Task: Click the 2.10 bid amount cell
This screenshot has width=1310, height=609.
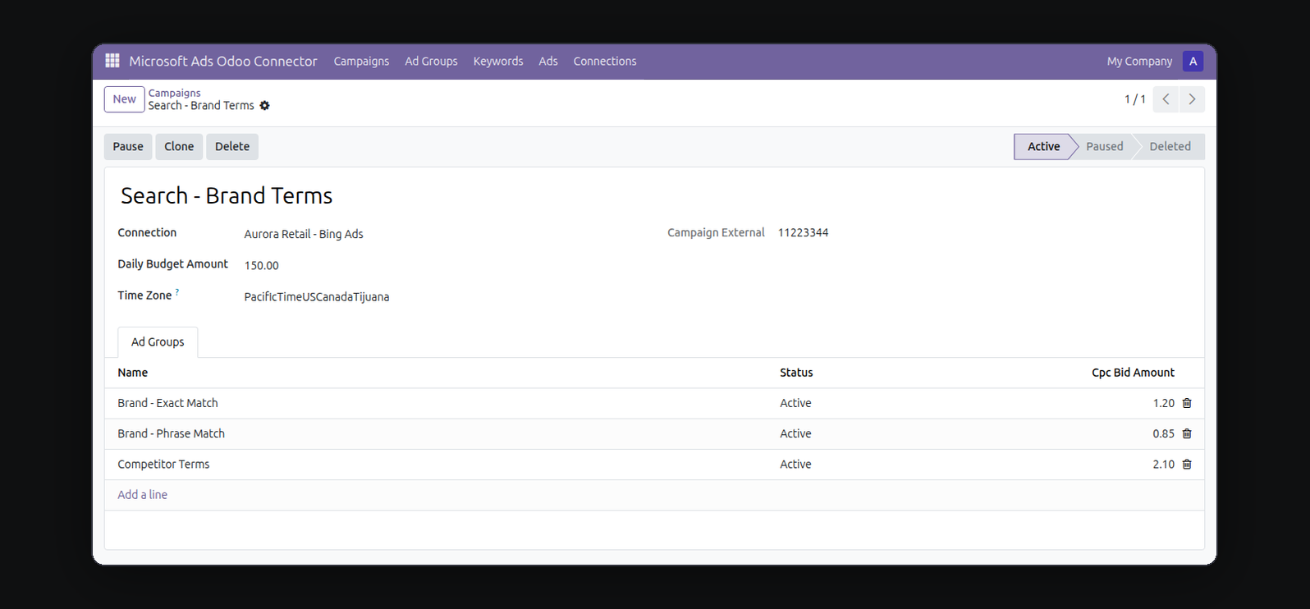Action: click(1163, 464)
